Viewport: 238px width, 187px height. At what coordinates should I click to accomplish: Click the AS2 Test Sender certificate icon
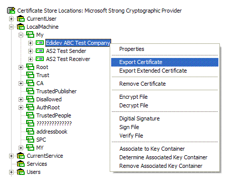point(40,51)
